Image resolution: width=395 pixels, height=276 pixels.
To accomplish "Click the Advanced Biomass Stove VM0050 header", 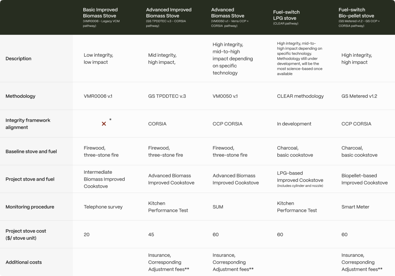I will pyautogui.click(x=230, y=17).
